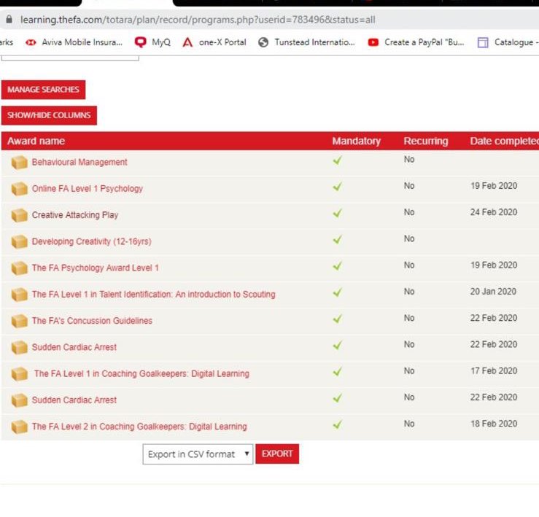The height and width of the screenshot is (517, 539).
Task: Open the Export in CSV format dropdown
Action: [x=198, y=454]
